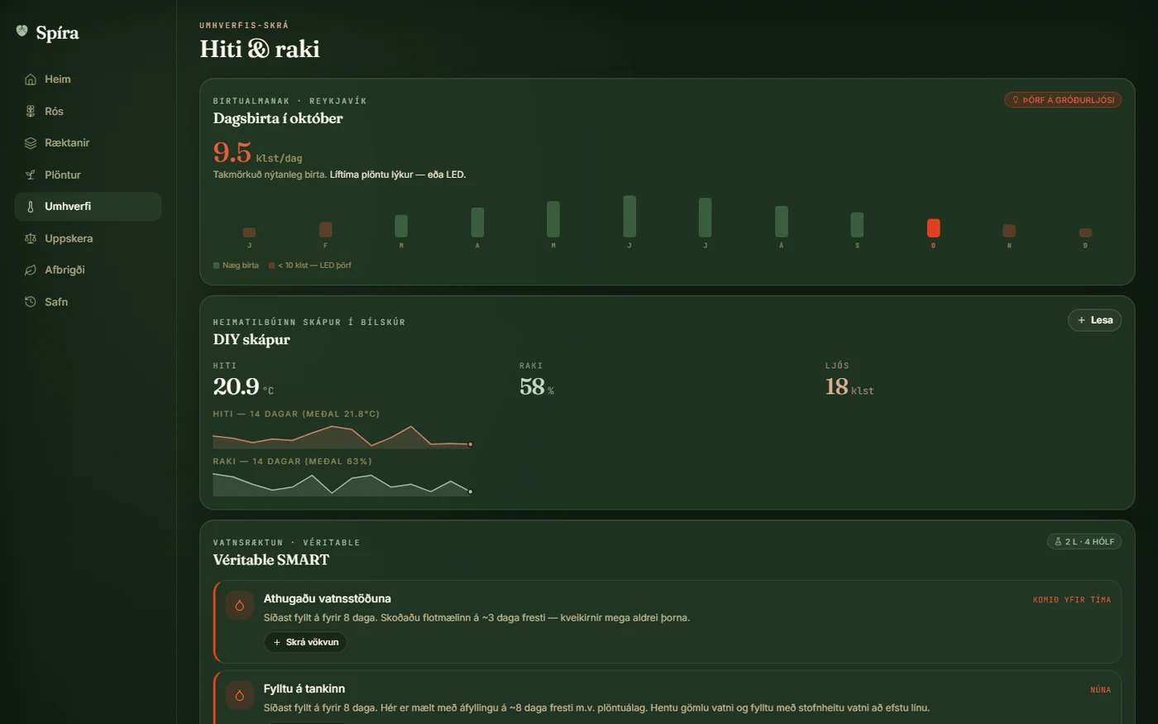Click the Raki 14-day sparkline chart
The image size is (1158, 724).
click(x=342, y=484)
